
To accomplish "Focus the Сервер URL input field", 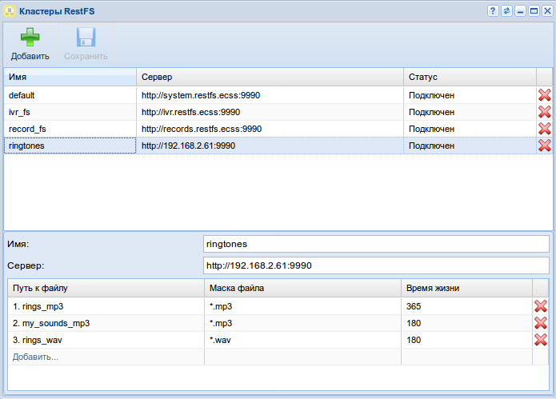I will pyautogui.click(x=377, y=265).
